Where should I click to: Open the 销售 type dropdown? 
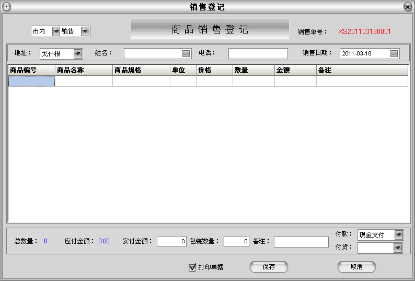pos(85,31)
